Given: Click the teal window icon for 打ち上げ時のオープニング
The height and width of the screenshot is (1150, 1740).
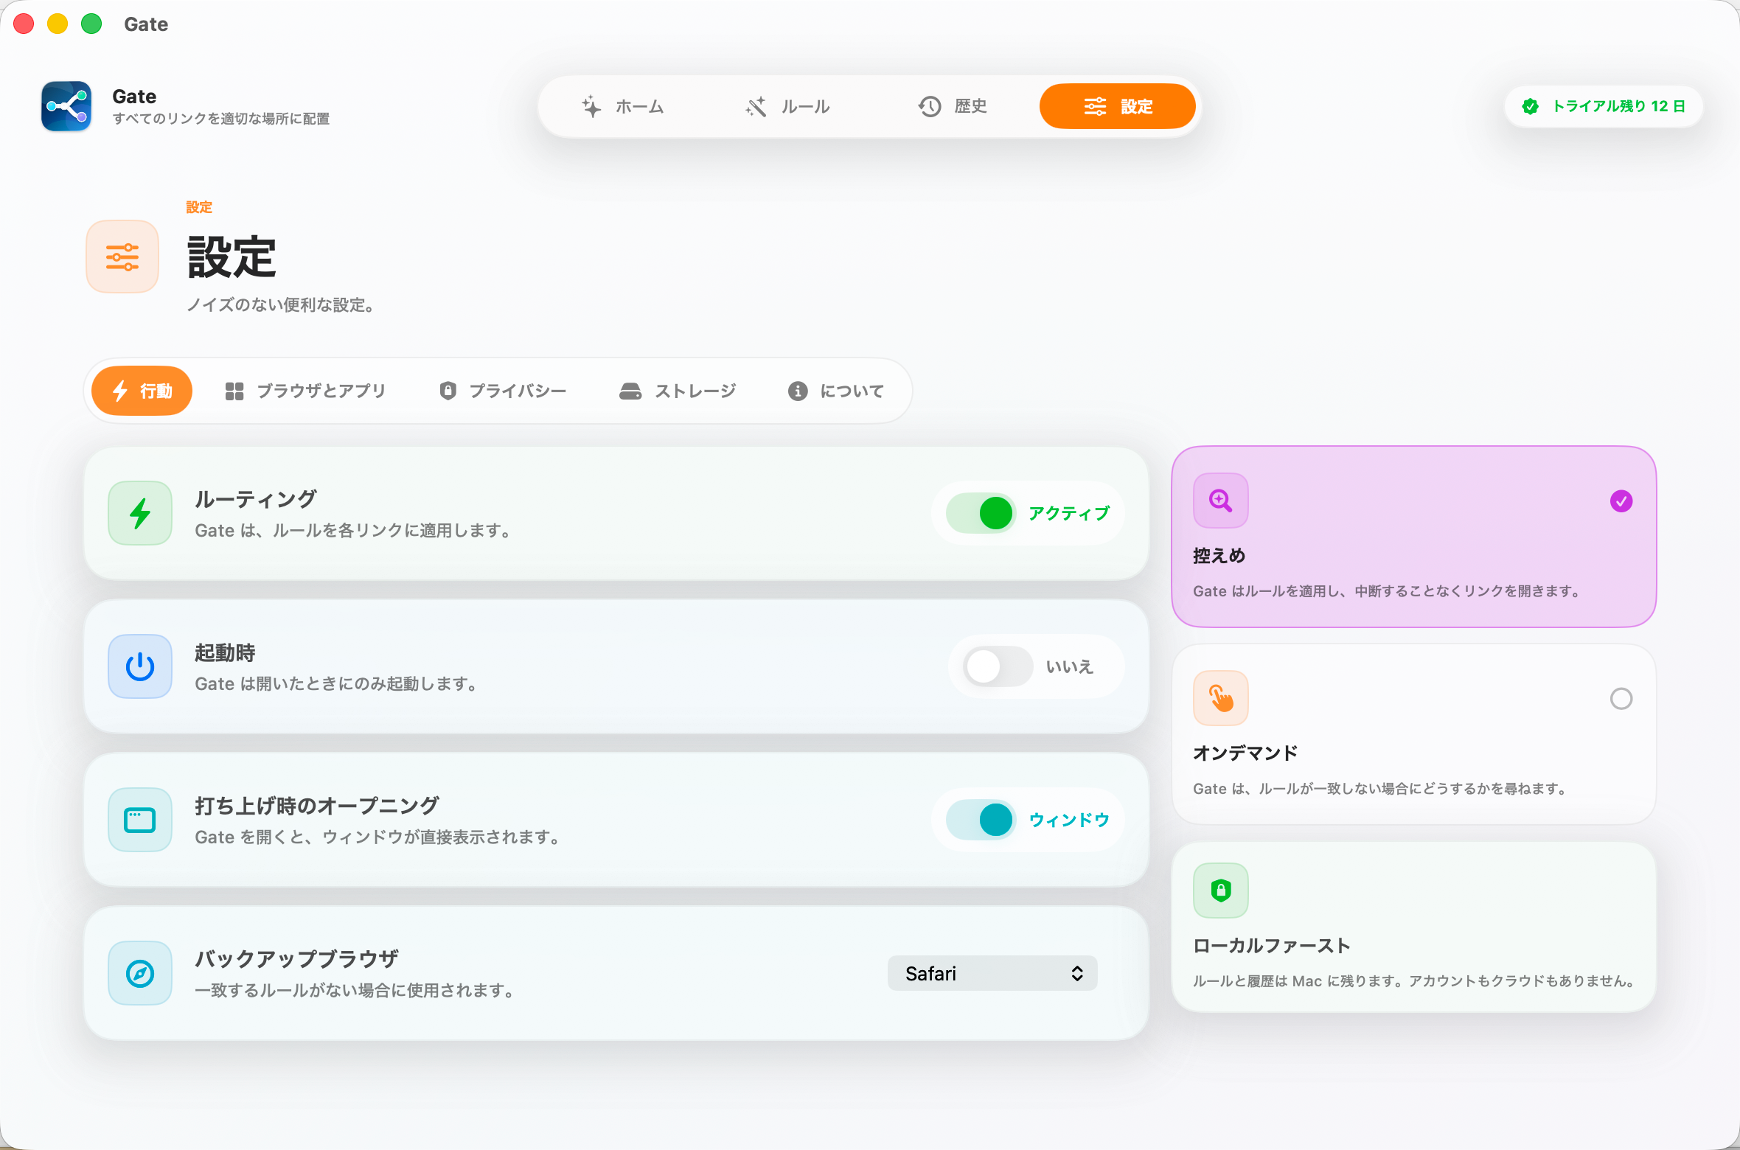Looking at the screenshot, I should (140, 820).
